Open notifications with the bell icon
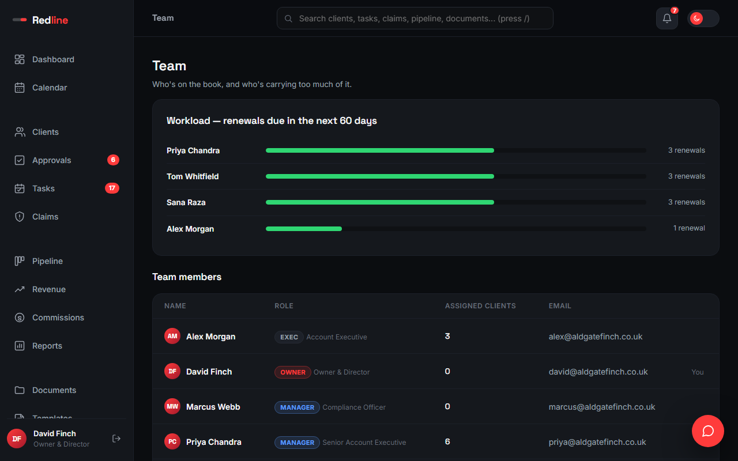 667,18
